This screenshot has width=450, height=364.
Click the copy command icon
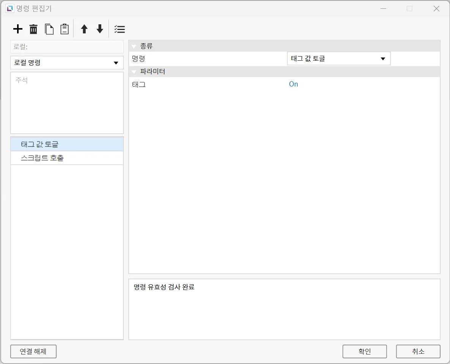pyautogui.click(x=49, y=29)
